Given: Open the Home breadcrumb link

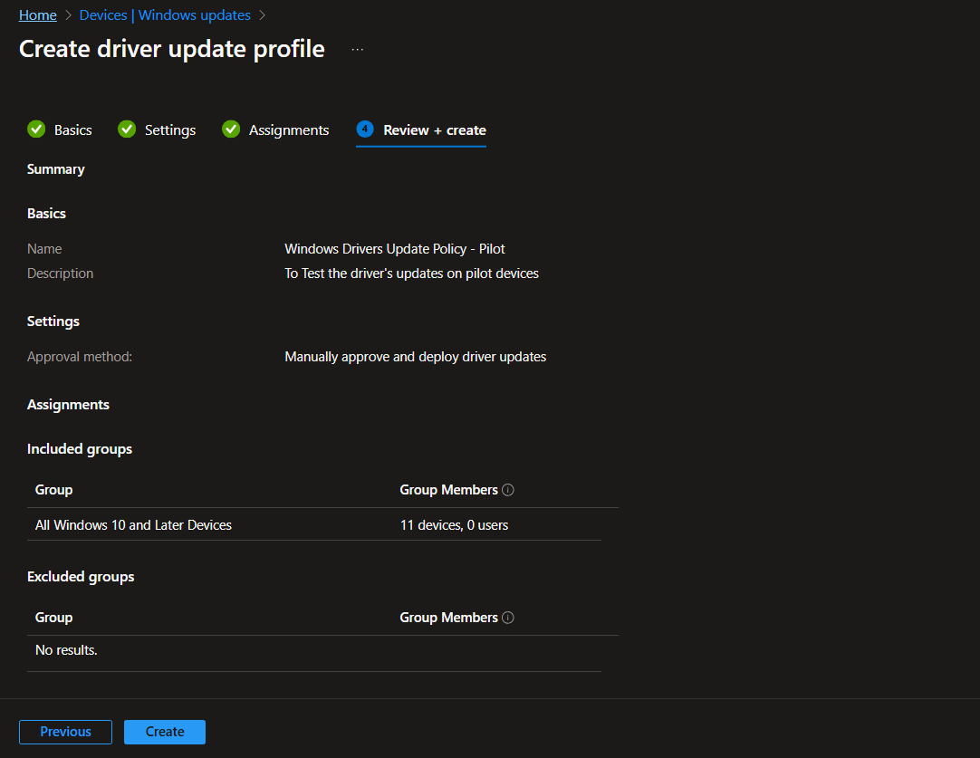Looking at the screenshot, I should click(37, 14).
